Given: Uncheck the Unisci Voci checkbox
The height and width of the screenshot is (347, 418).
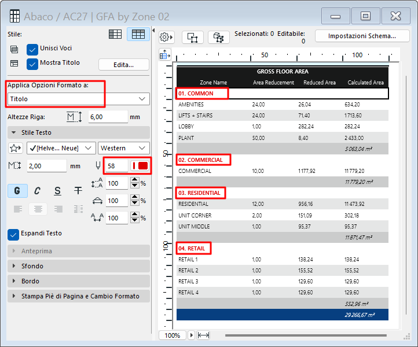Looking at the screenshot, I should [x=32, y=48].
